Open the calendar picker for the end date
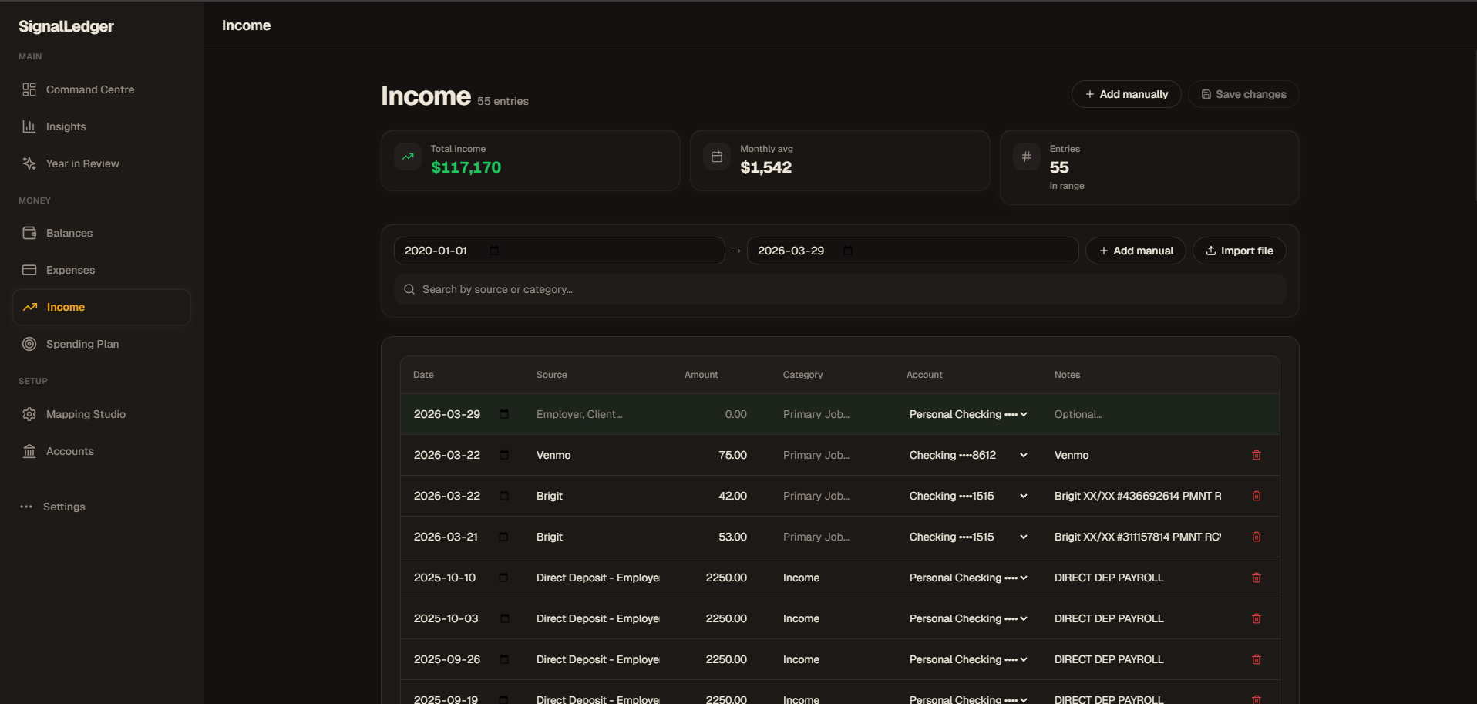 click(x=848, y=251)
